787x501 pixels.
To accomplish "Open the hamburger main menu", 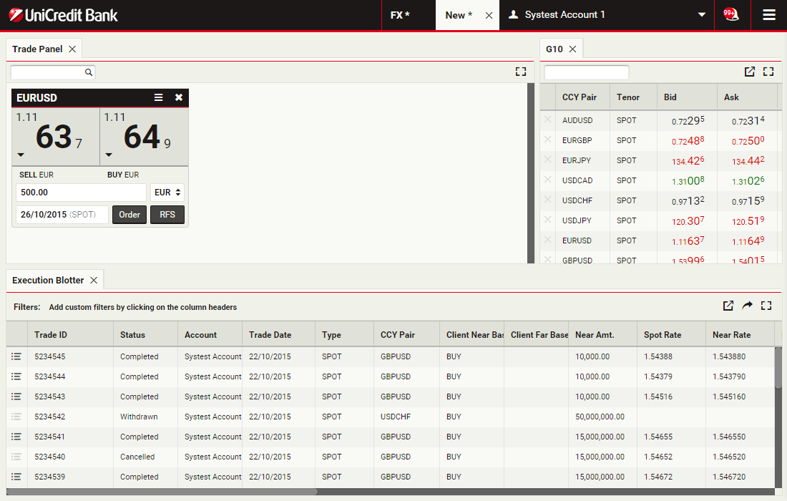I will pyautogui.click(x=769, y=15).
